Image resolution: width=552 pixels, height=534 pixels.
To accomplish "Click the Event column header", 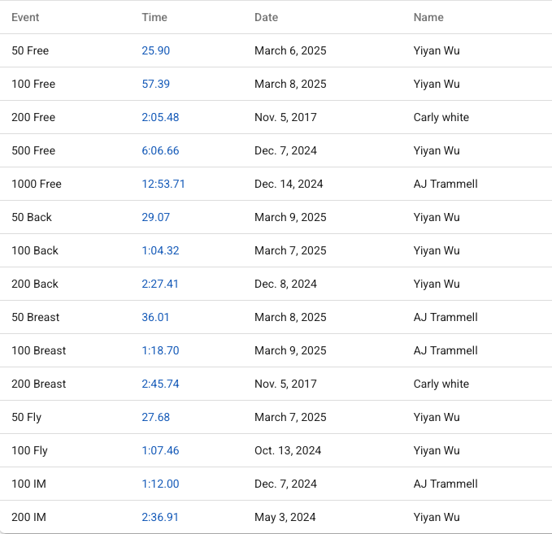I will [x=25, y=17].
